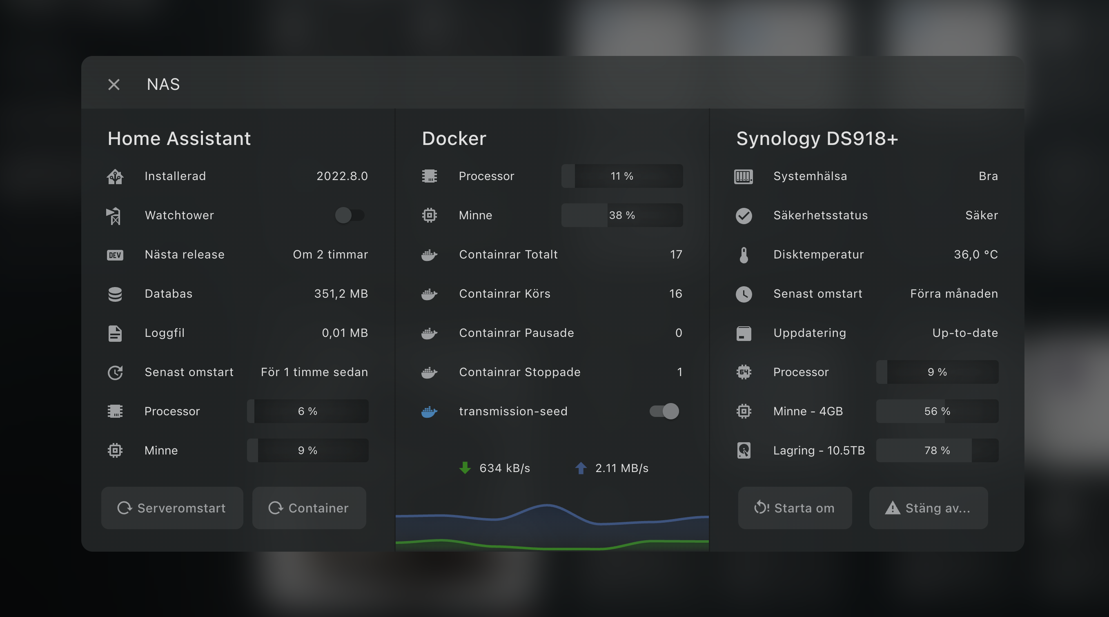Disable the transmission-seed container switch
This screenshot has width=1109, height=617.
click(x=664, y=411)
